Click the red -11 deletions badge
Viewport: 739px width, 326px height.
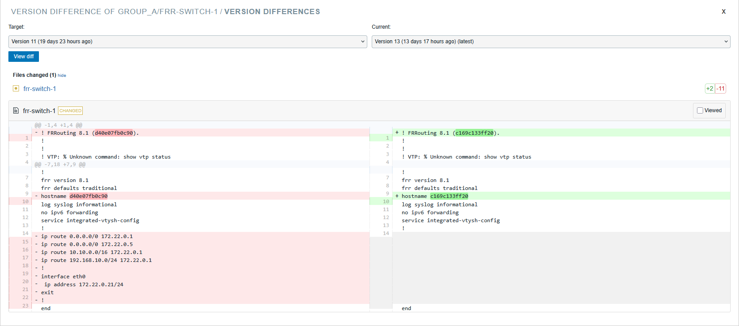pyautogui.click(x=721, y=89)
